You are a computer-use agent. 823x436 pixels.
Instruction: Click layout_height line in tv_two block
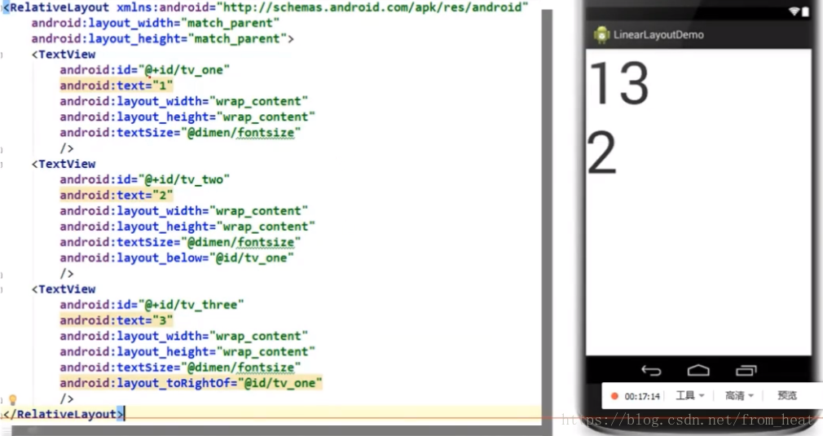pyautogui.click(x=187, y=227)
